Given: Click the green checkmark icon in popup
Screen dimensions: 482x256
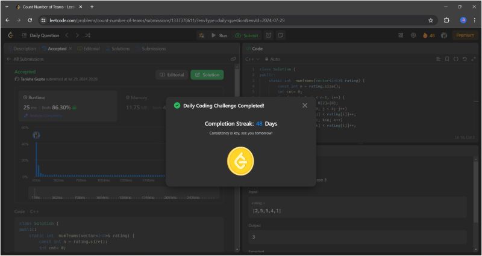Looking at the screenshot, I should 177,106.
